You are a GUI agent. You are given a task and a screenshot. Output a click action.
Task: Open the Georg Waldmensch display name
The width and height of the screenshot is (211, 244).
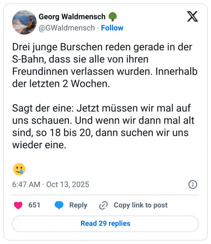(x=72, y=16)
